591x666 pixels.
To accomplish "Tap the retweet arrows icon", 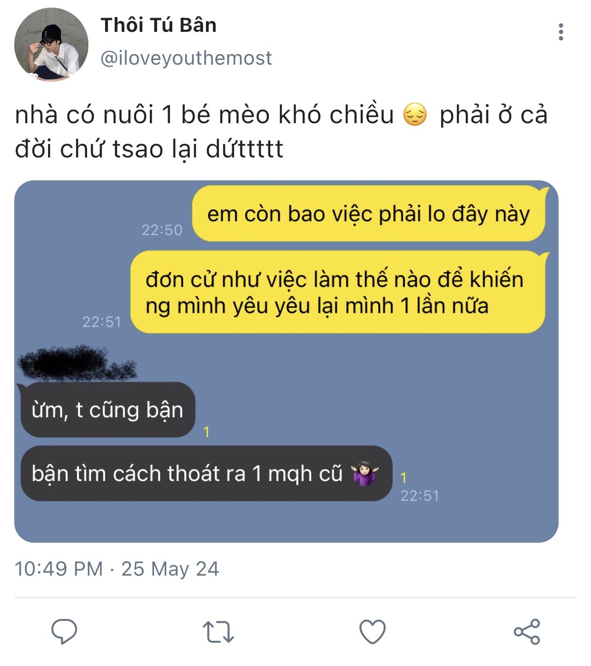I will tap(218, 632).
